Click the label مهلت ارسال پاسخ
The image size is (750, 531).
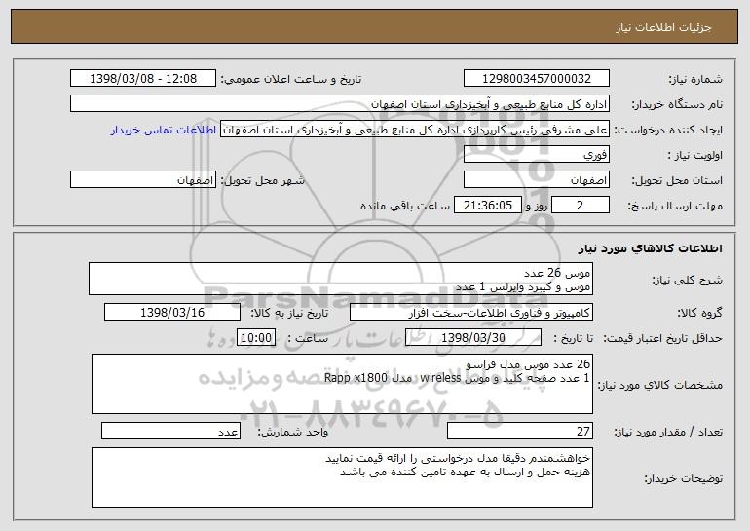click(675, 207)
